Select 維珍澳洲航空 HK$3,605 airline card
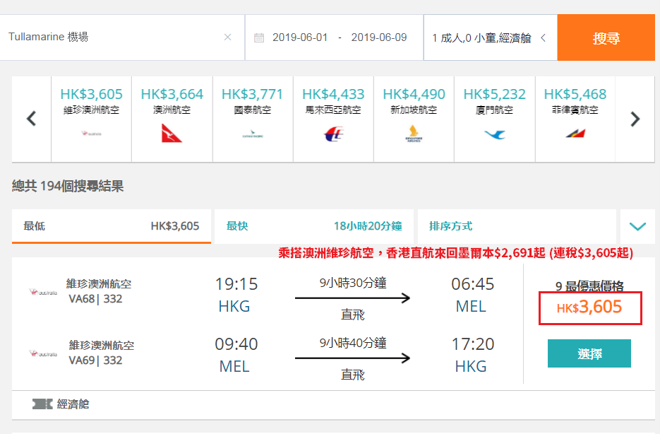 coord(91,119)
